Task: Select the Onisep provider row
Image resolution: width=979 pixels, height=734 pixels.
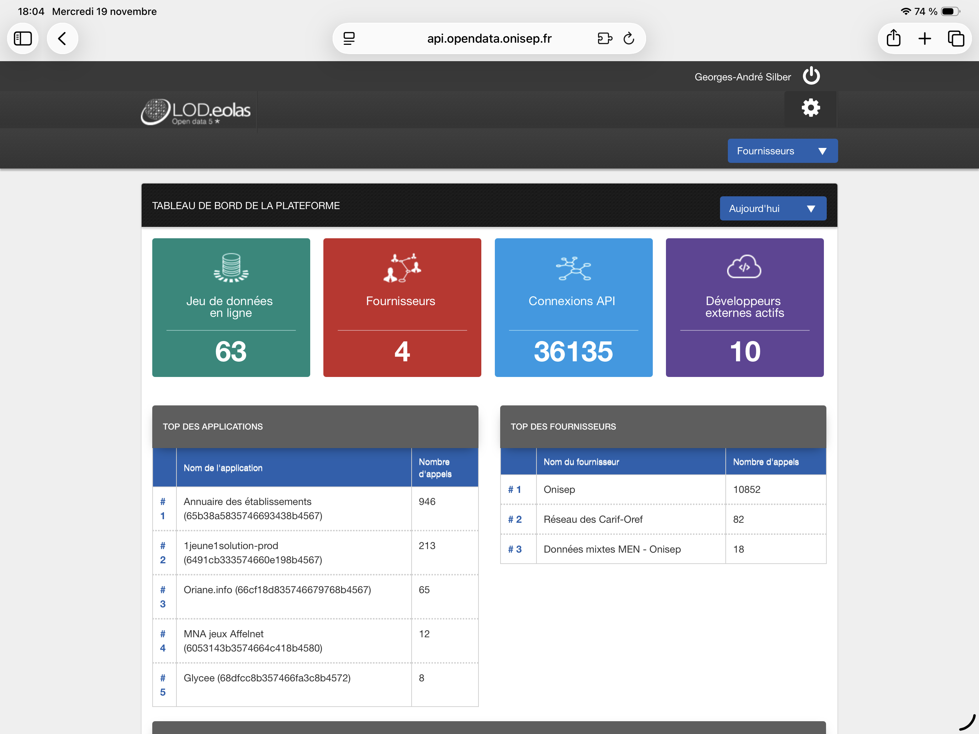Action: (662, 489)
